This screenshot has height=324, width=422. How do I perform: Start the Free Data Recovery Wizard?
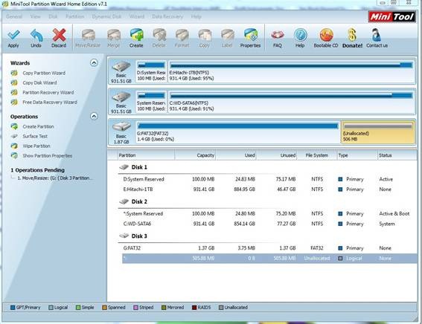point(50,103)
